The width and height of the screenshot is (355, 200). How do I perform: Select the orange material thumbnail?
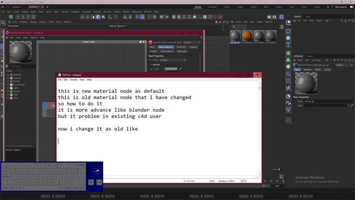click(x=247, y=36)
